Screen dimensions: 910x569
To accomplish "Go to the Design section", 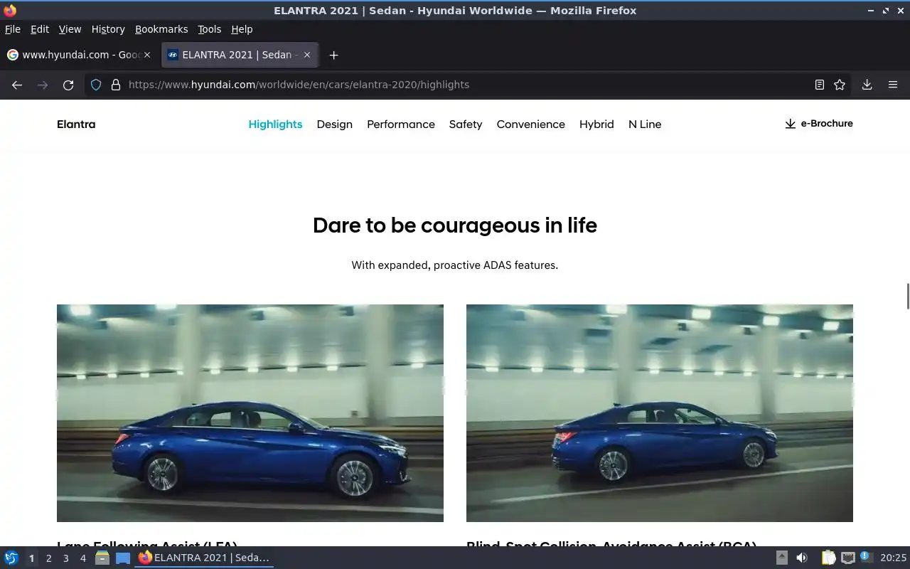I will [335, 124].
